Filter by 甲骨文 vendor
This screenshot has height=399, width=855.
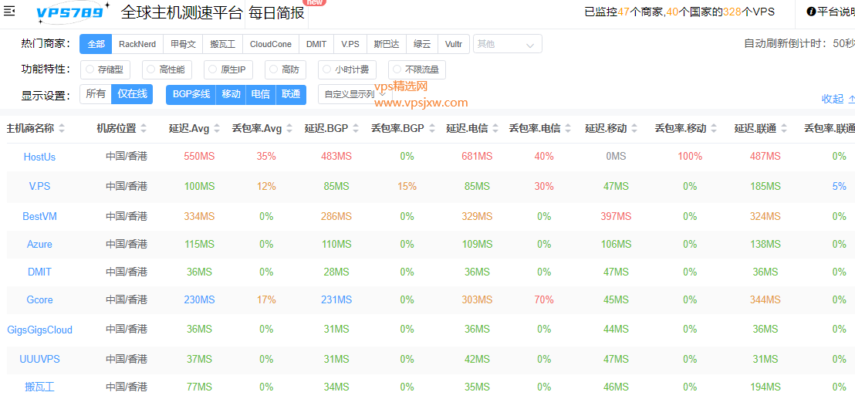coord(183,44)
